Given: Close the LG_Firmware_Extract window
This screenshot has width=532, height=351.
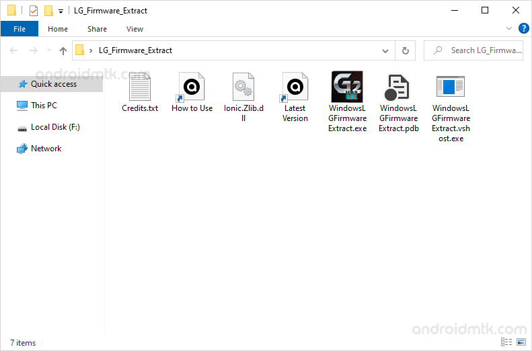Looking at the screenshot, I should (516, 11).
